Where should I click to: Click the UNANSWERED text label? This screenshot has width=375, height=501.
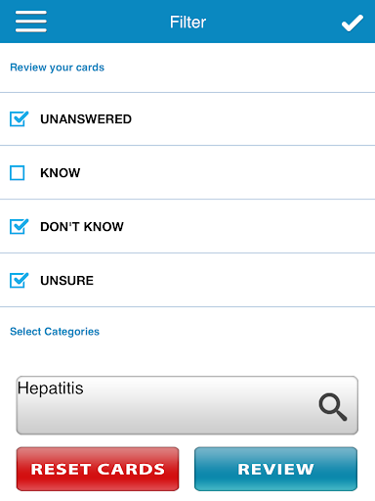(x=86, y=119)
